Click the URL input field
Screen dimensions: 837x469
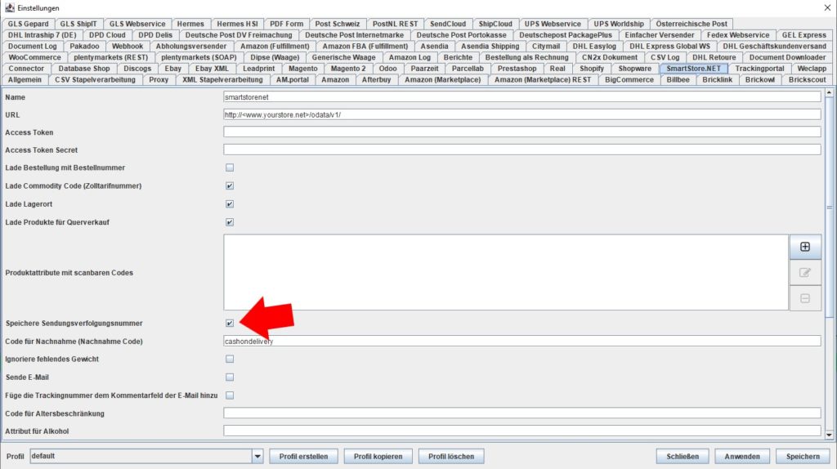pyautogui.click(x=522, y=114)
